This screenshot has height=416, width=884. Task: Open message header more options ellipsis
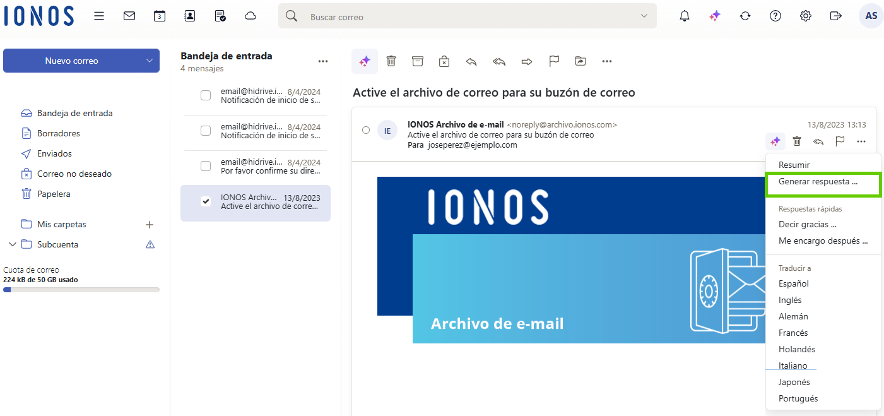coord(861,141)
